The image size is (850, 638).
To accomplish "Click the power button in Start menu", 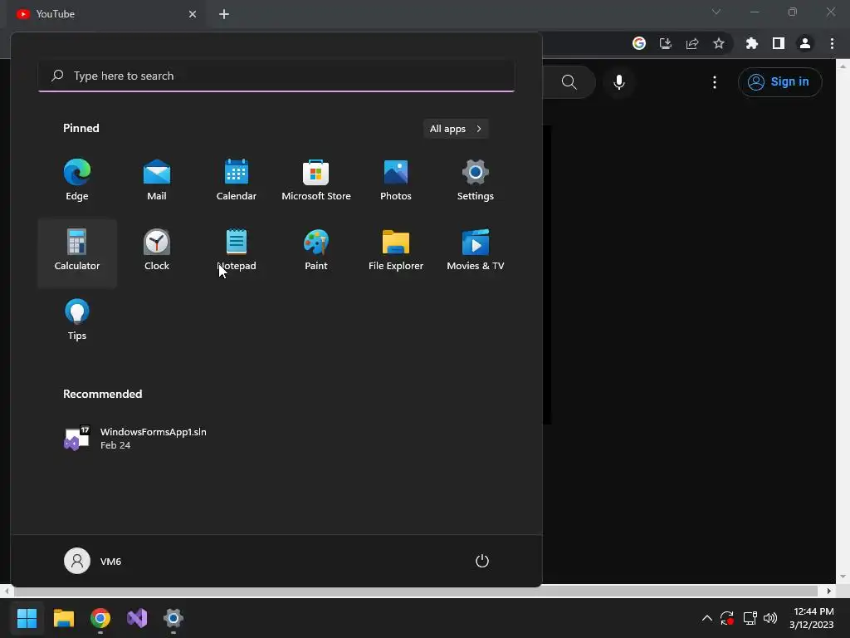I will 482,561.
